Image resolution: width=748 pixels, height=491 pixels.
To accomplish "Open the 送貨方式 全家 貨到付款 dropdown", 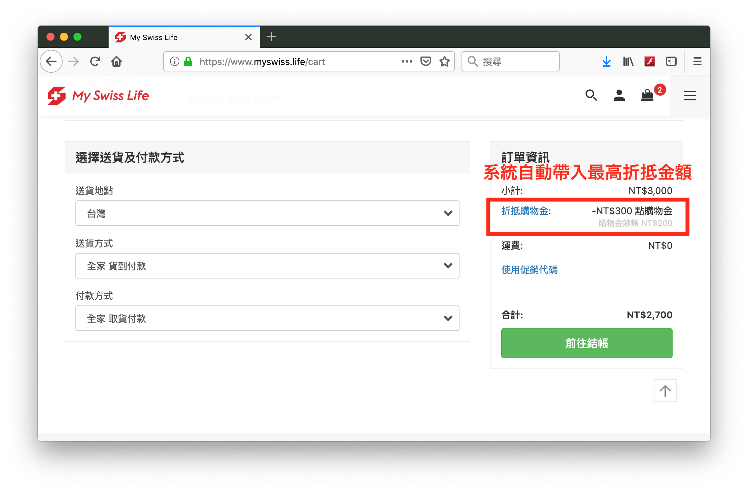I will pos(267,266).
